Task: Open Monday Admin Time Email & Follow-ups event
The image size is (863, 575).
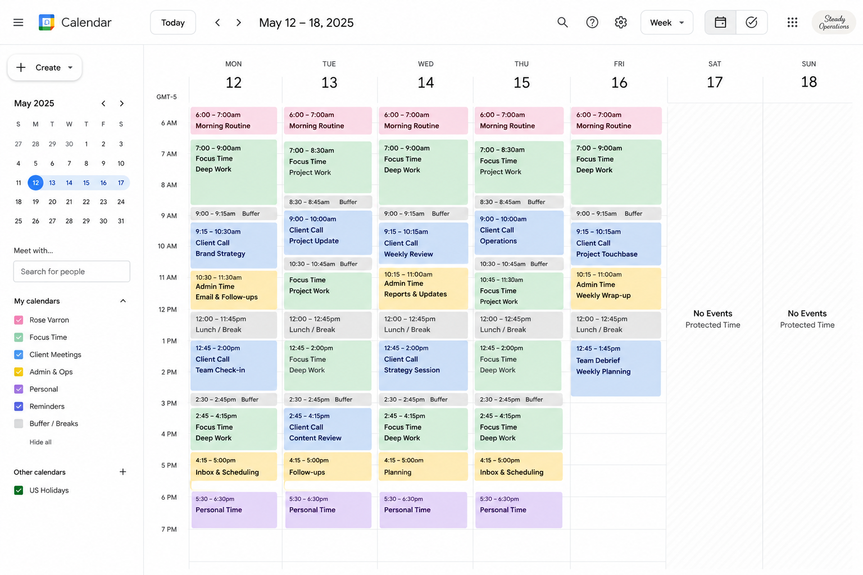Action: [234, 290]
